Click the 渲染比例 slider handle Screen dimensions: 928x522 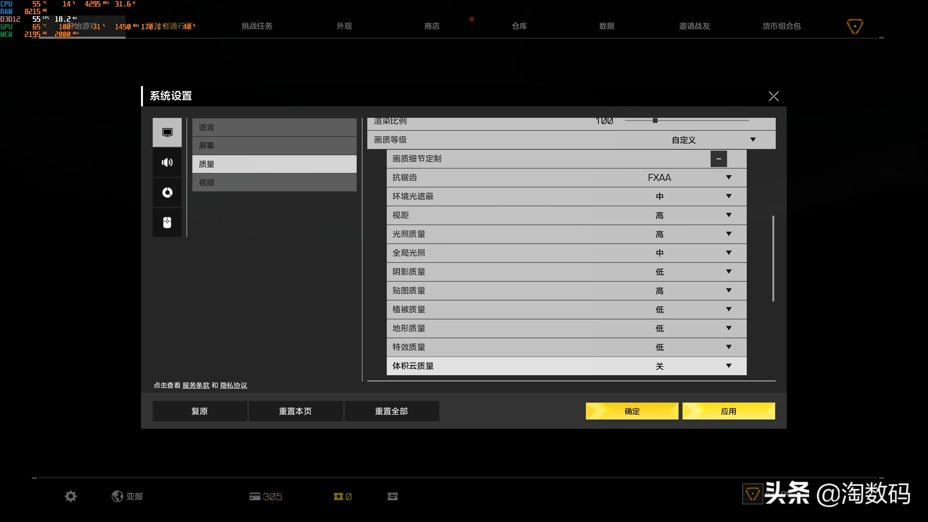tap(655, 120)
